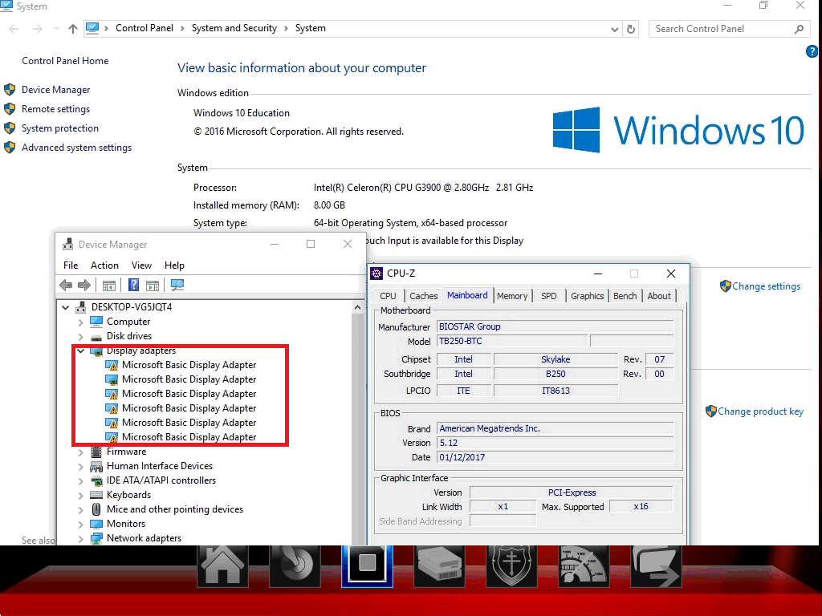Click the help icon in System window
This screenshot has height=616, width=822.
[812, 51]
